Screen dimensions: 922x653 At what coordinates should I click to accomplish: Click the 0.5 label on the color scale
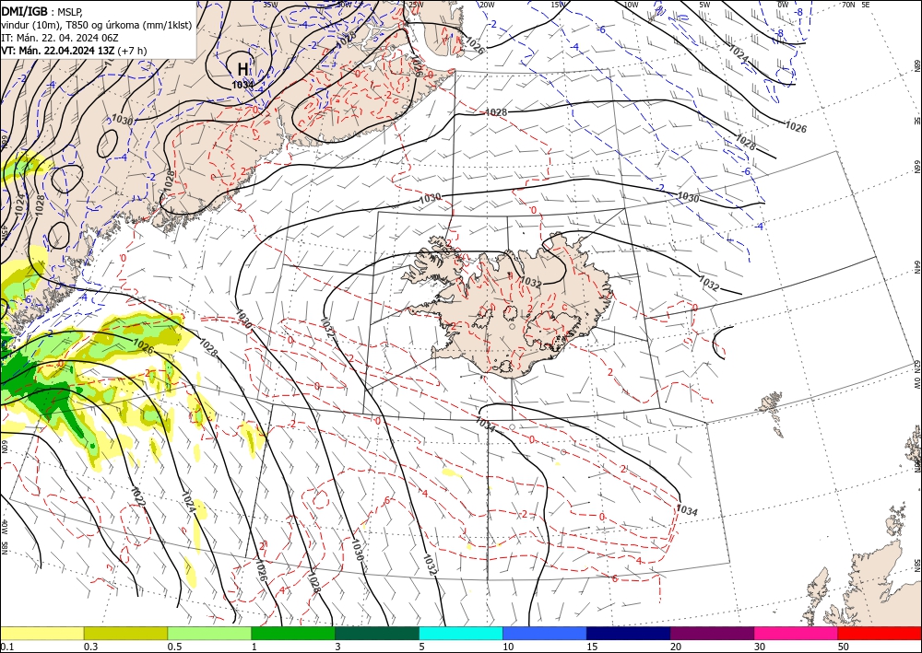174,647
